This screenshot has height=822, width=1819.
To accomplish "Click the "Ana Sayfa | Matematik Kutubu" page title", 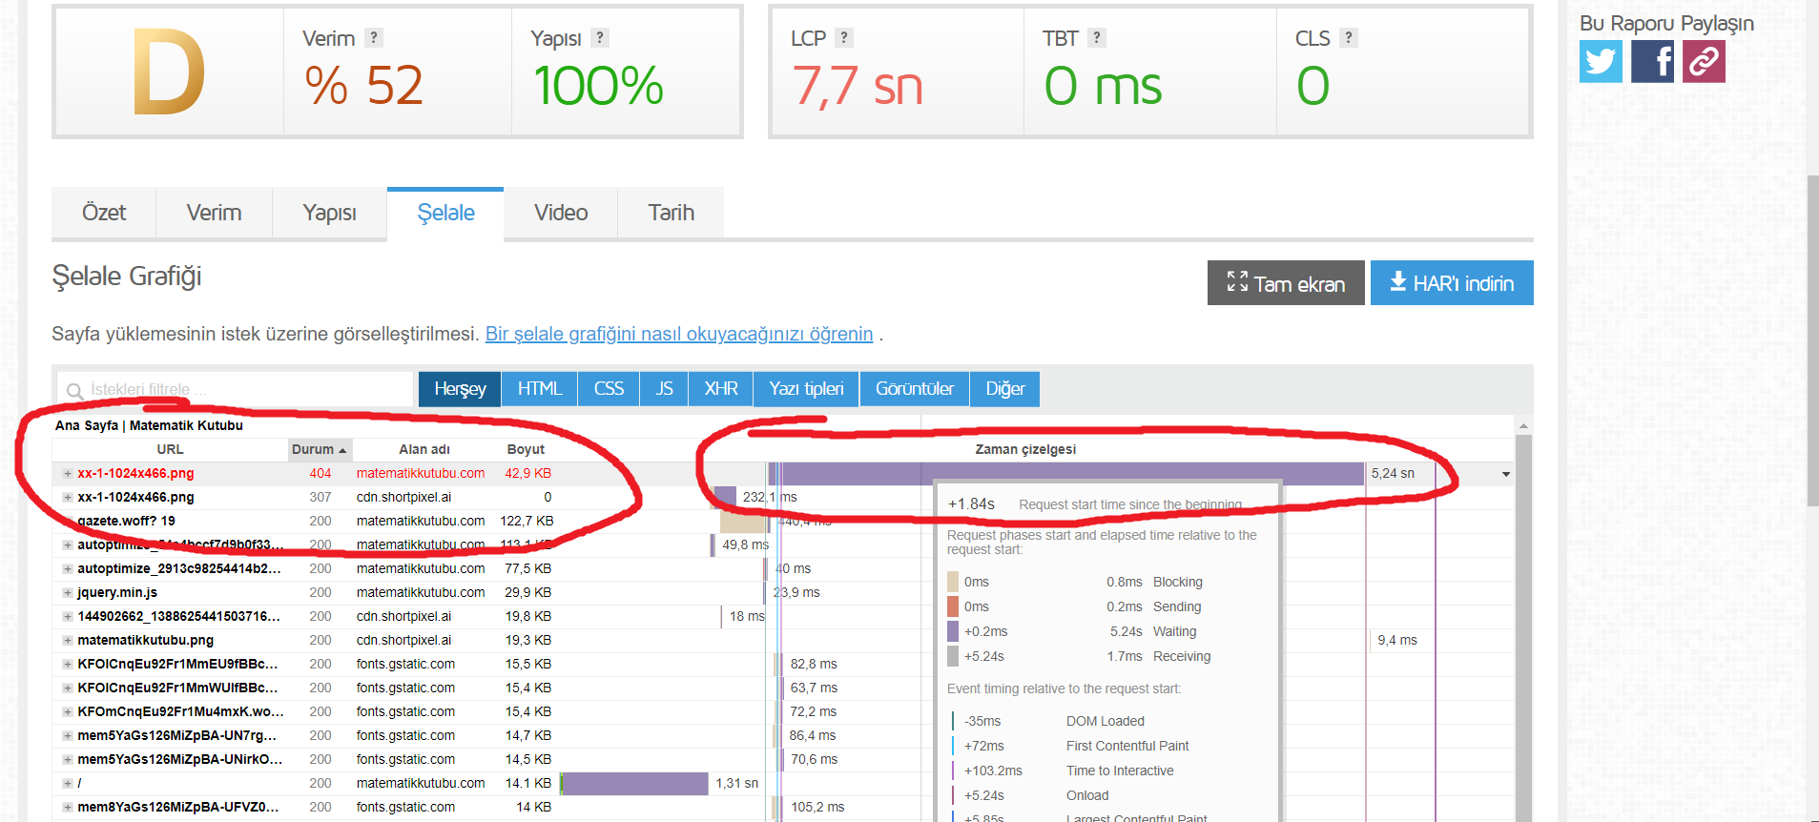I will 149,425.
